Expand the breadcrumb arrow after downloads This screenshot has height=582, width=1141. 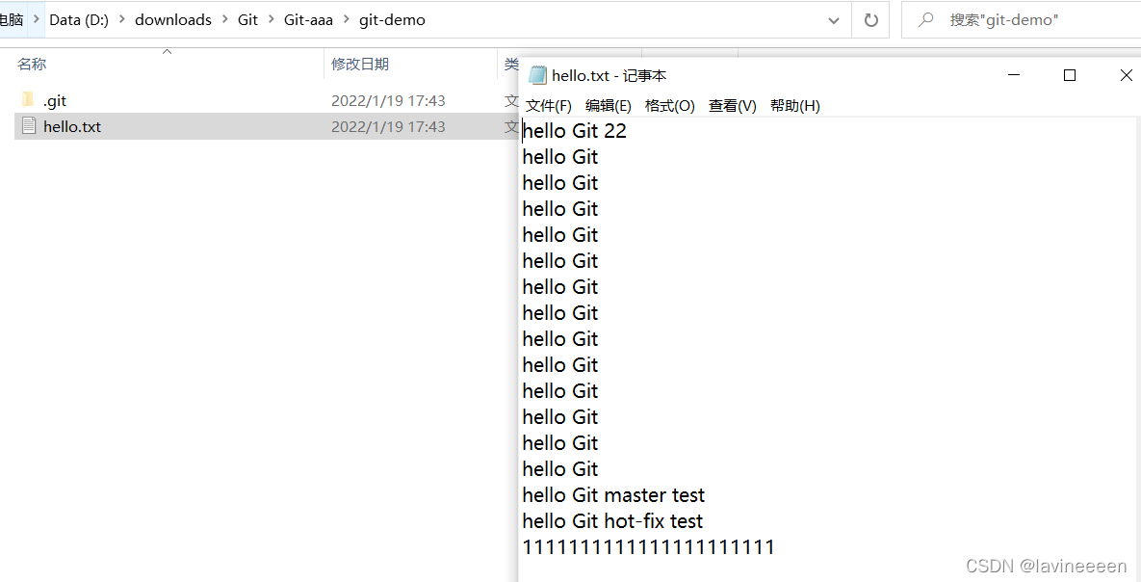224,18
